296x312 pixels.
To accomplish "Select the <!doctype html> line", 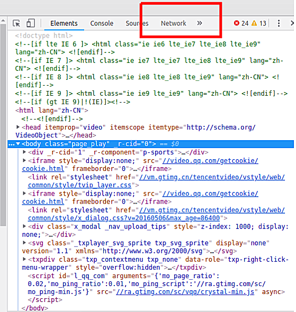I will pyautogui.click(x=44, y=35).
